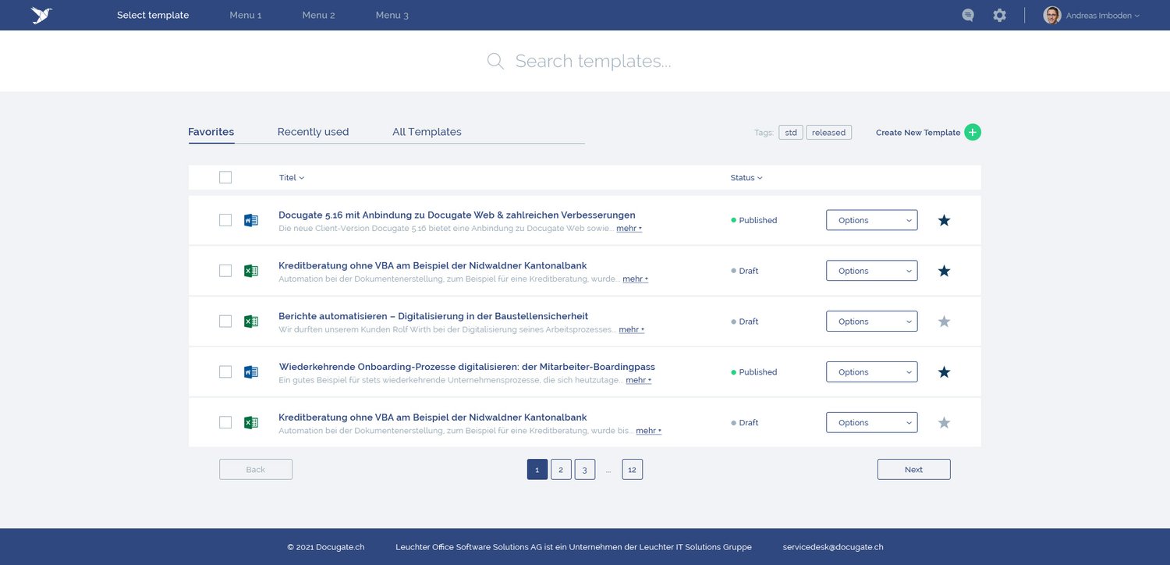Unfavorite Onboarding-Prozesse star

click(x=944, y=372)
